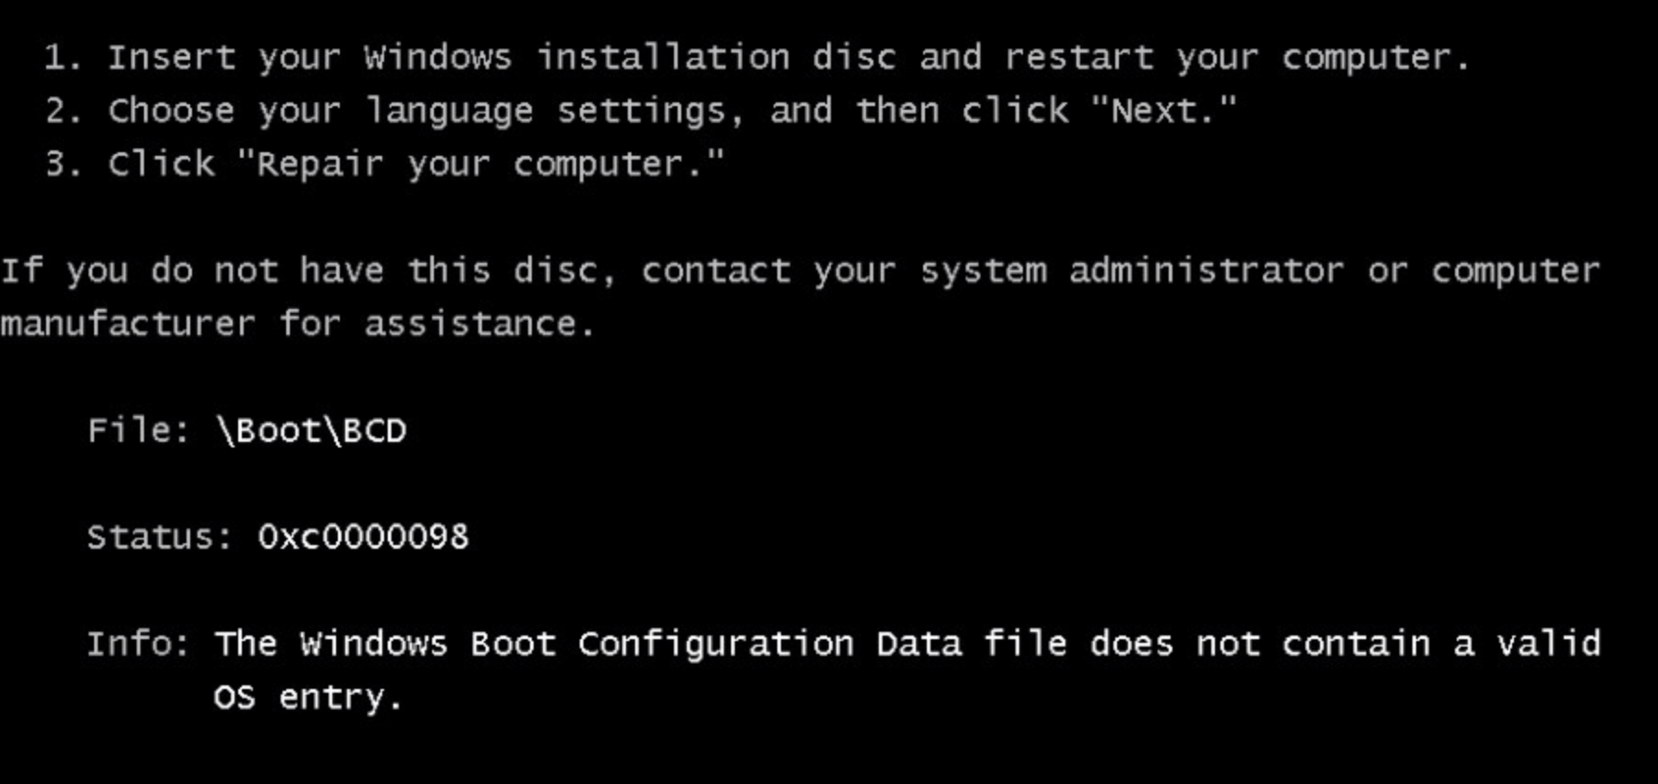1658x784 pixels.
Task: Click "Windows Boot Configuration Data" text
Action: [630, 644]
